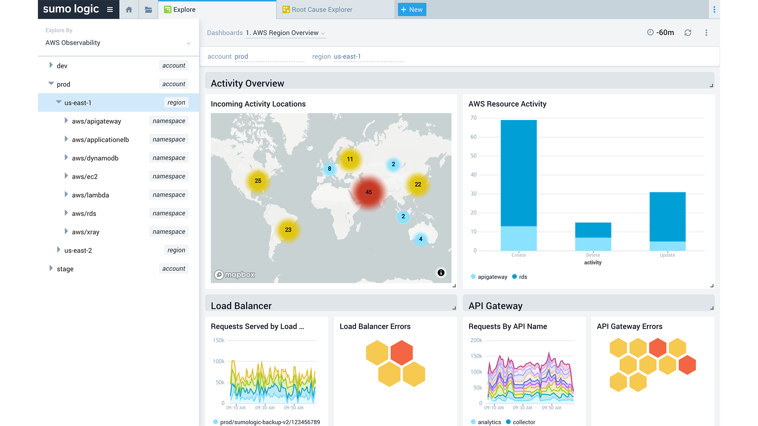The image size is (758, 426).
Task: Open the library folder icon
Action: [x=148, y=9]
